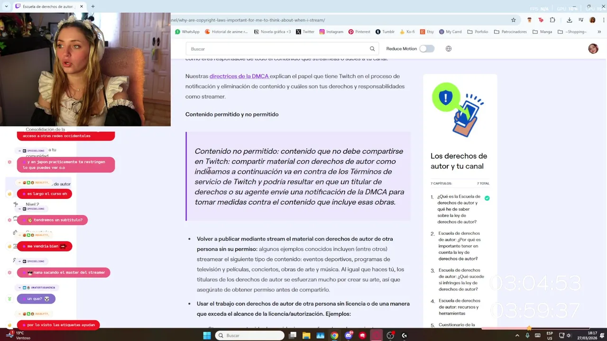Open the Windows Start button
The image size is (607, 341).
pyautogui.click(x=207, y=335)
